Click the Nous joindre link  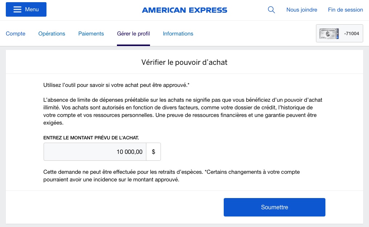pos(301,10)
